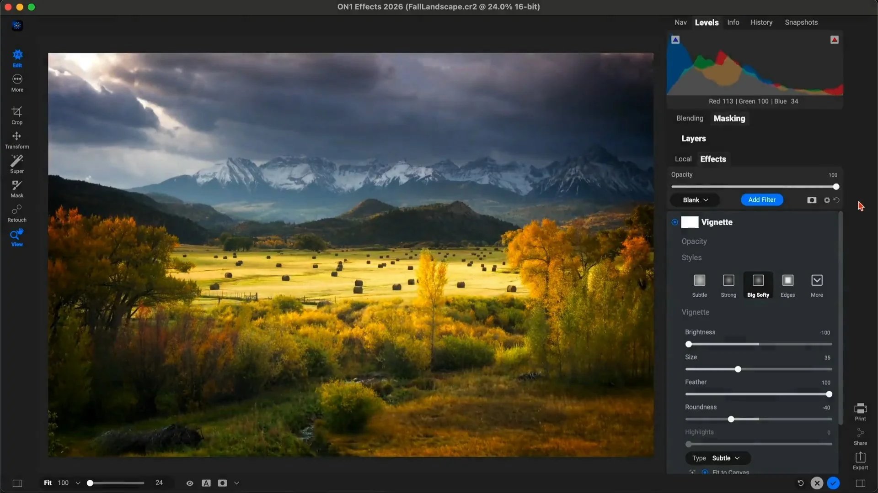
Task: Click the reset effects arrow icon
Action: (836, 200)
